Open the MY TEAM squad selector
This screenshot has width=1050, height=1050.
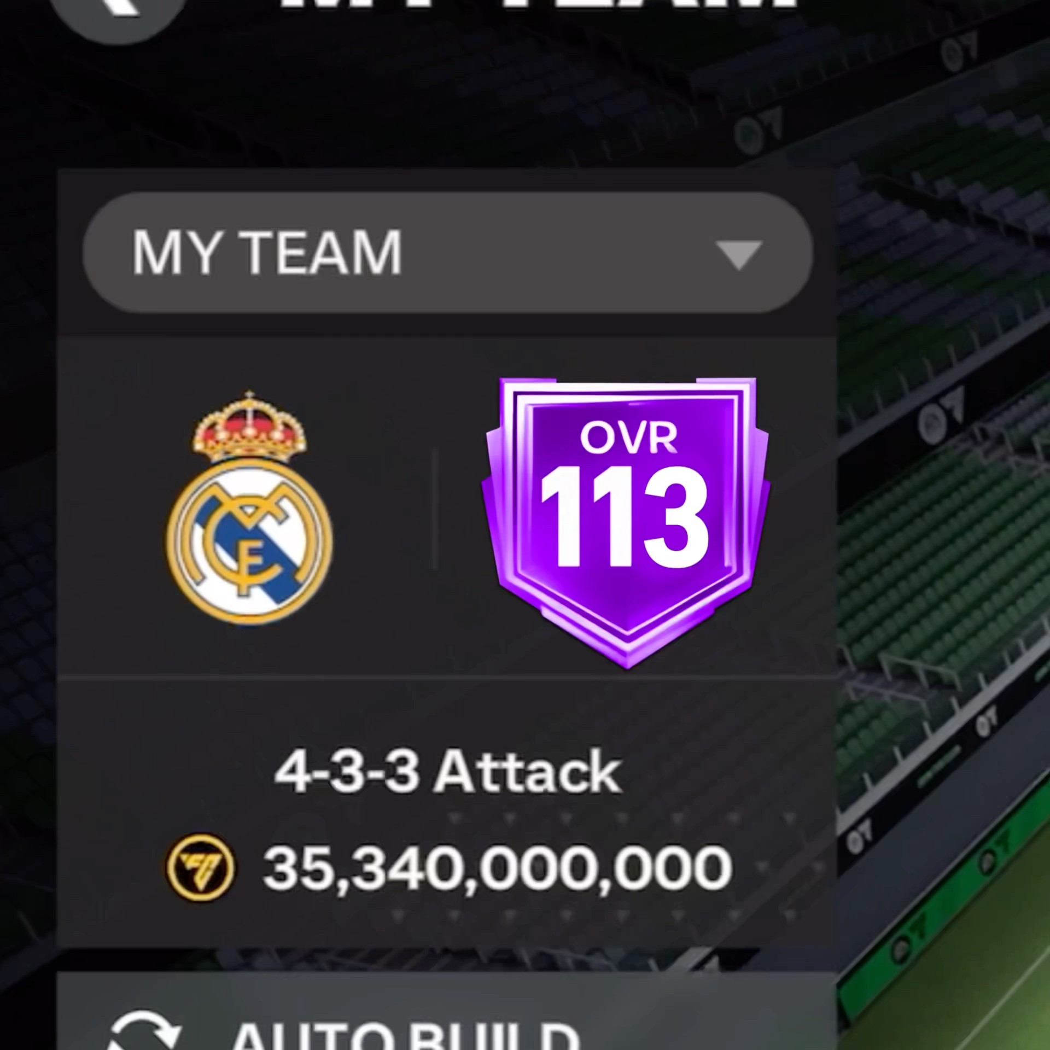(447, 252)
